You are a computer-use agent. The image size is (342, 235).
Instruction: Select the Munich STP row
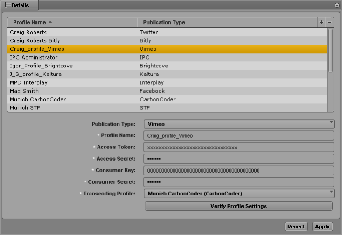point(168,107)
